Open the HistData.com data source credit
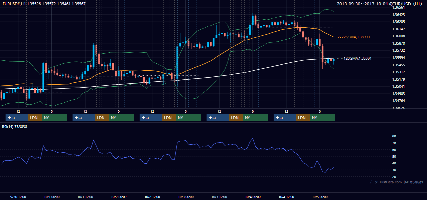427x200 pixels. 396,182
